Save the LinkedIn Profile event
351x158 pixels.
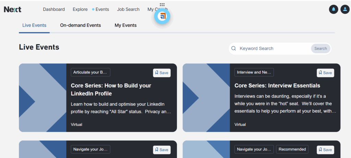pos(161,73)
